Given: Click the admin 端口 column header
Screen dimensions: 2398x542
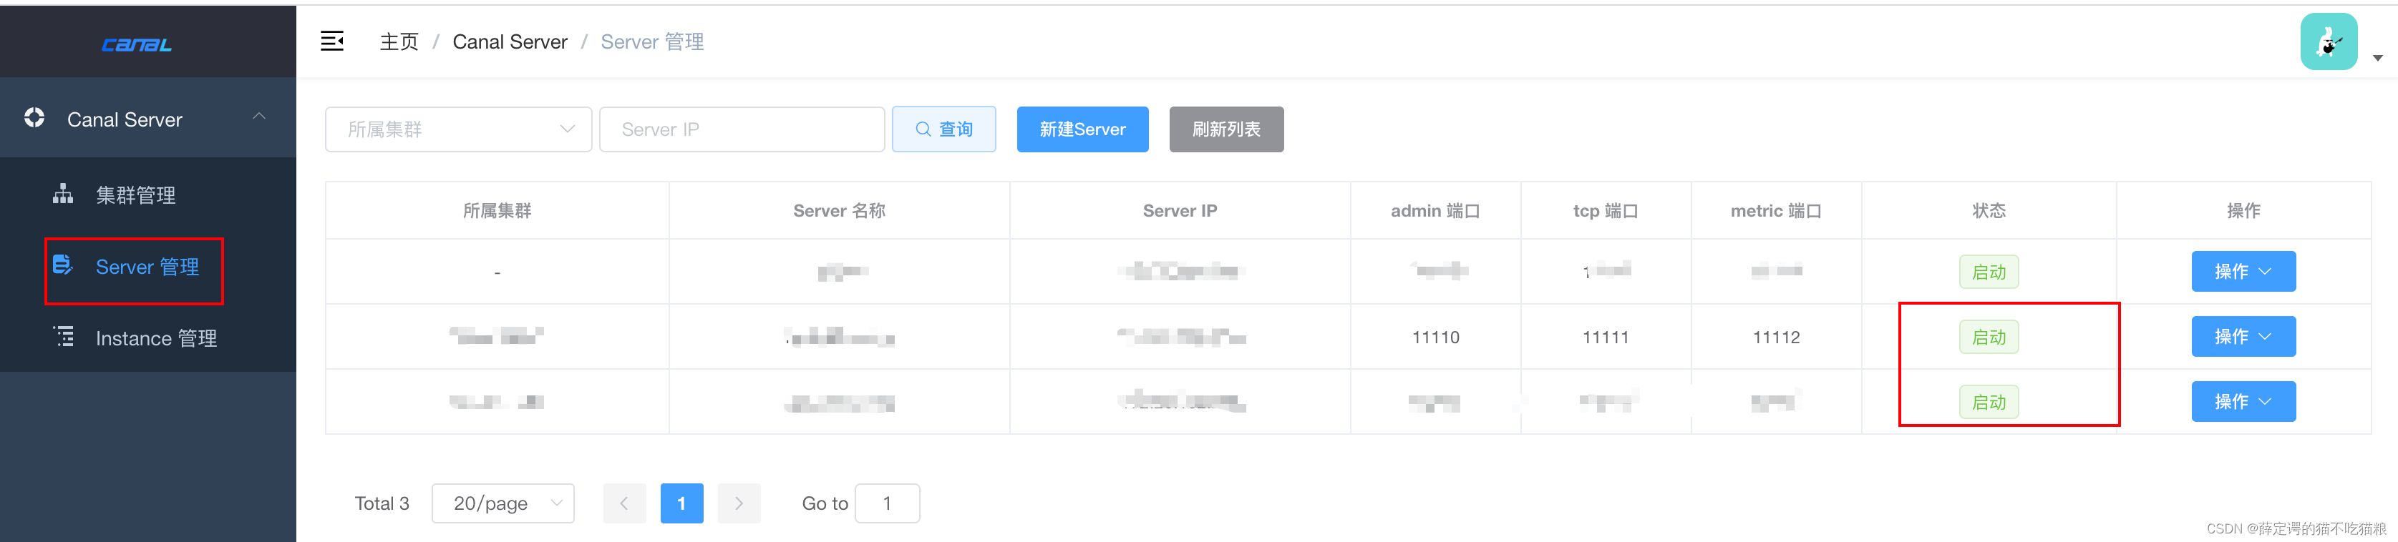Looking at the screenshot, I should pos(1435,211).
